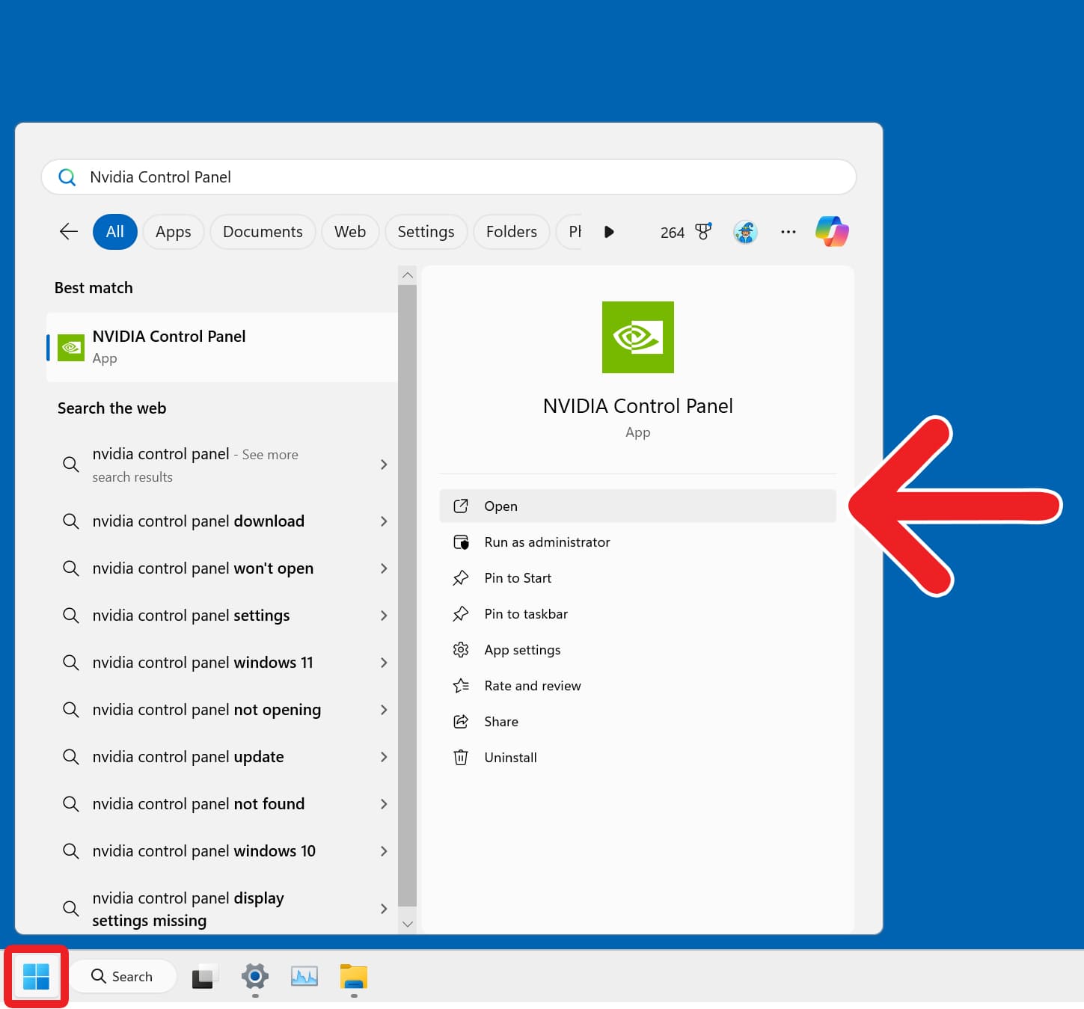Click the Pin to Start pin icon
1084x1009 pixels.
pyautogui.click(x=461, y=578)
